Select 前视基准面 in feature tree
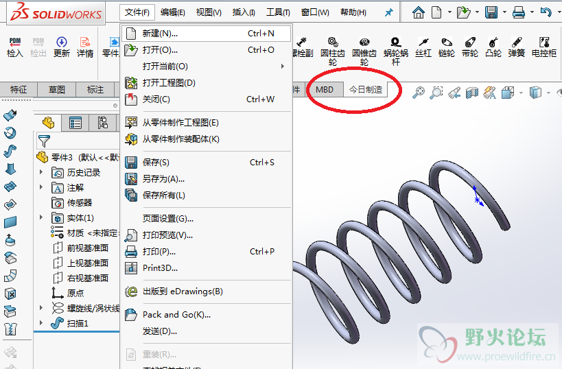 point(81,248)
